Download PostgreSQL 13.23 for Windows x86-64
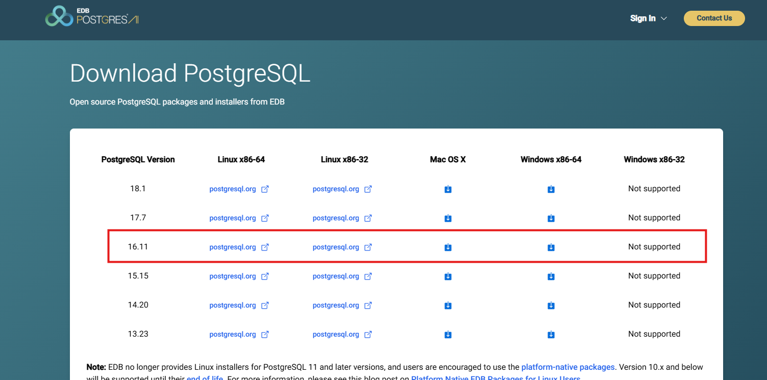This screenshot has width=767, height=380. point(551,335)
